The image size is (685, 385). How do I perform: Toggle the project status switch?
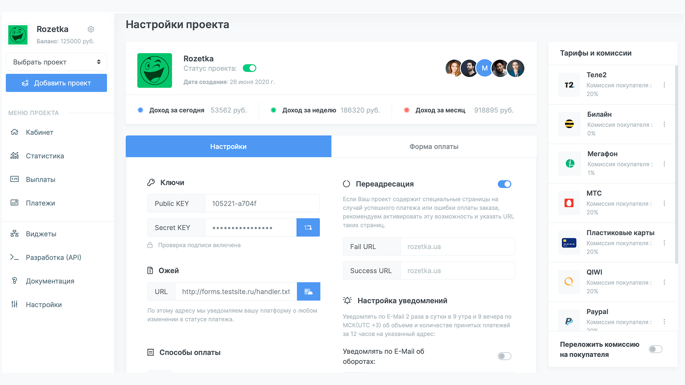pyautogui.click(x=249, y=68)
